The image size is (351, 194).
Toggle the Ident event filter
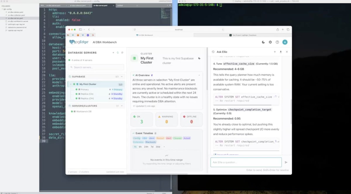(x=152, y=138)
